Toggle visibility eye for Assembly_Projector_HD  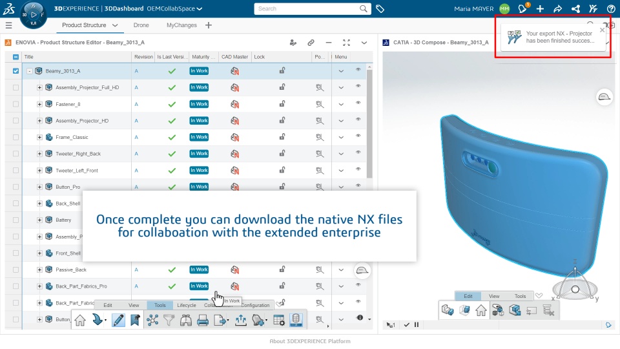tap(358, 119)
